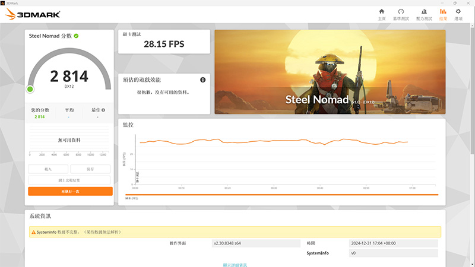Open the Options gear icon
The height and width of the screenshot is (267, 475).
pyautogui.click(x=458, y=11)
